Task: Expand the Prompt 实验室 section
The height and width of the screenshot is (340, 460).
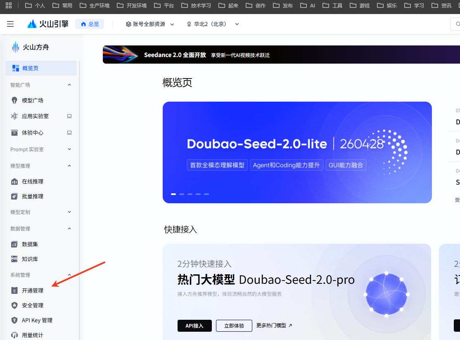Action: pos(69,149)
